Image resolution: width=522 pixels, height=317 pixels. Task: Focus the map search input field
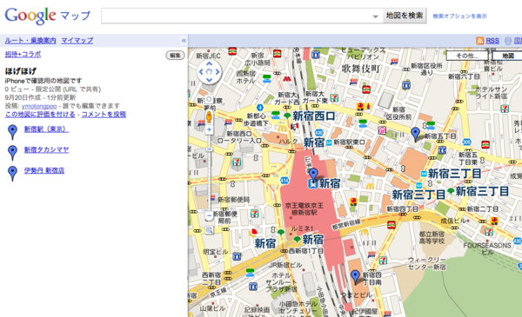pos(242,16)
